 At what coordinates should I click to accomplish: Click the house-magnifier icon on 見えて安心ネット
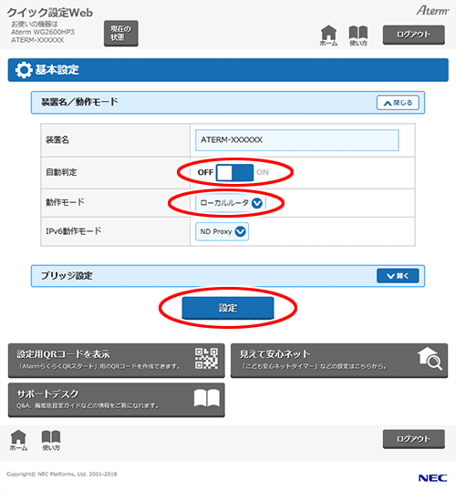coord(430,359)
